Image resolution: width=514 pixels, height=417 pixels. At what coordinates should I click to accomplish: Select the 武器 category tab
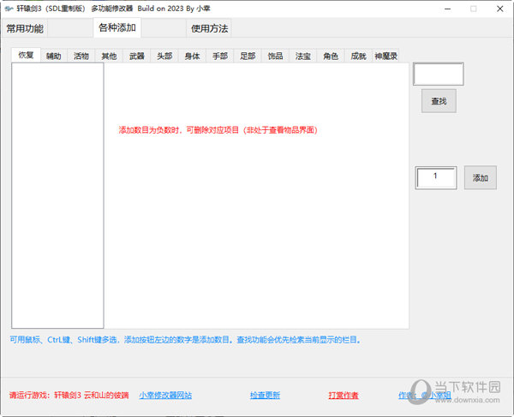(x=137, y=56)
